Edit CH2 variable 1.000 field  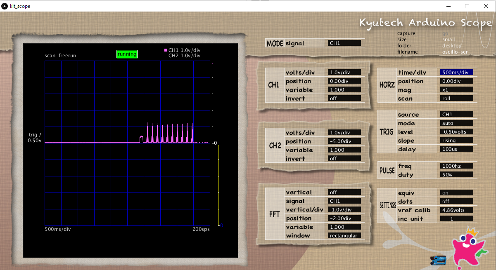344,150
